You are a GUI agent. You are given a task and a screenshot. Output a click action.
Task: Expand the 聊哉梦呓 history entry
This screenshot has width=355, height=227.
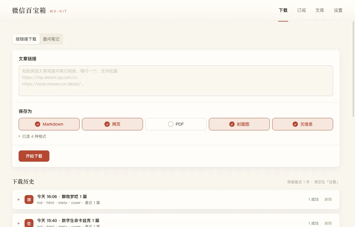point(19,200)
